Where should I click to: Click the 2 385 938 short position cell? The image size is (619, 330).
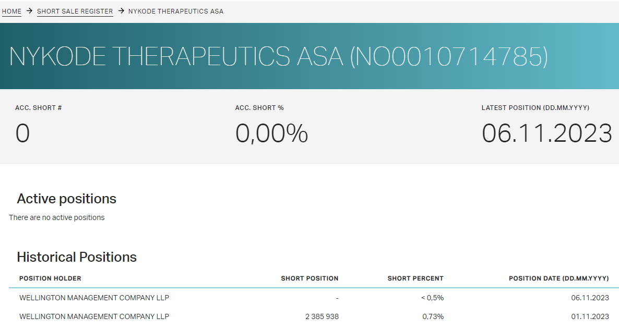(x=322, y=316)
